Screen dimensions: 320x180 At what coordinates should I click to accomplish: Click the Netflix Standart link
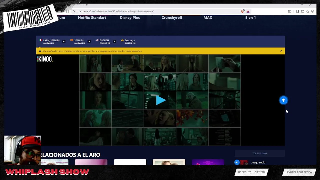[92, 17]
